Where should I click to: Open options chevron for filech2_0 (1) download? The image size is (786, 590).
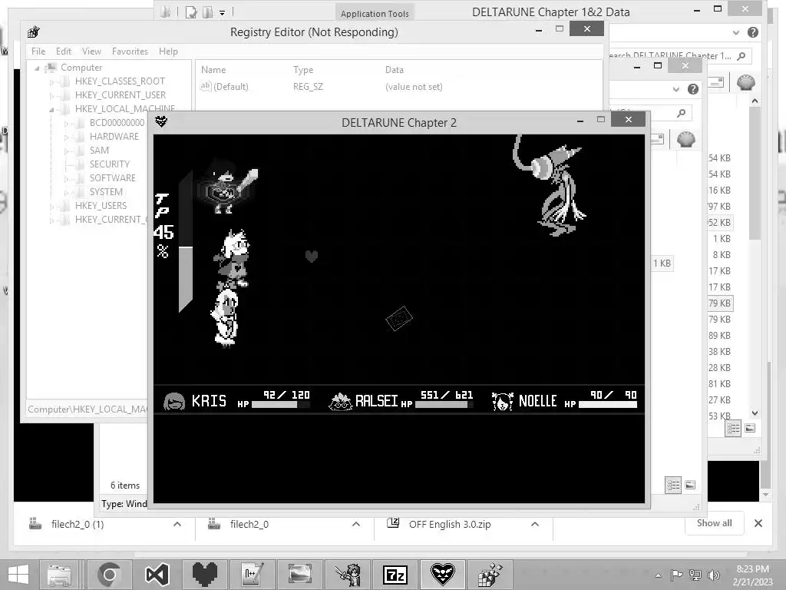177,524
